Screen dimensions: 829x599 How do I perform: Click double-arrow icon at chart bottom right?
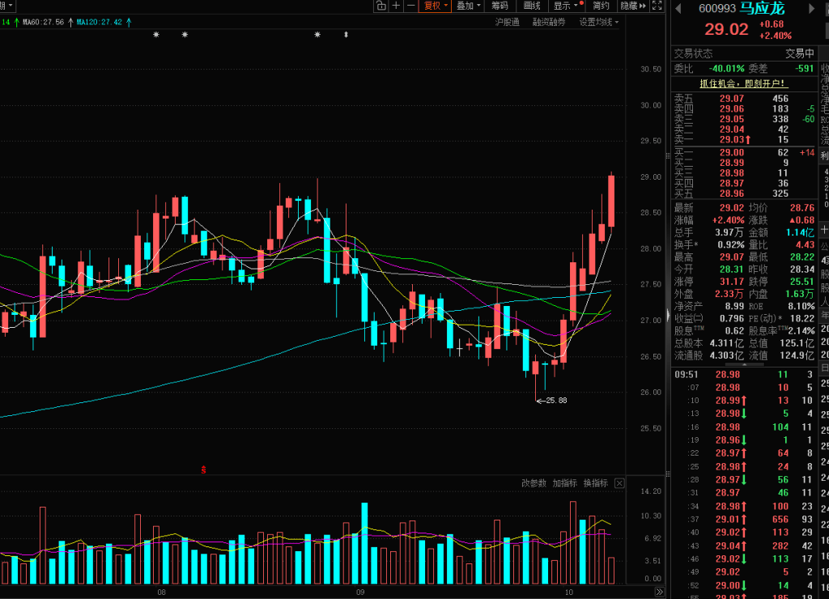pyautogui.click(x=657, y=593)
